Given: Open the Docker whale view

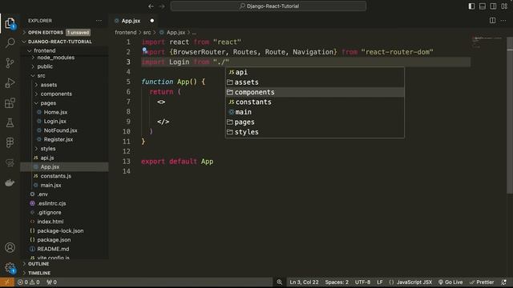Looking at the screenshot, I should 10,182.
